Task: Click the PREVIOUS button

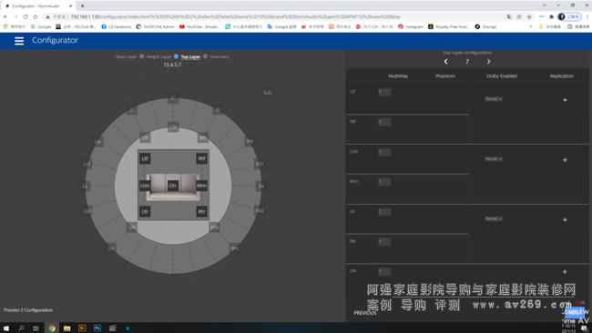Action: tap(364, 313)
